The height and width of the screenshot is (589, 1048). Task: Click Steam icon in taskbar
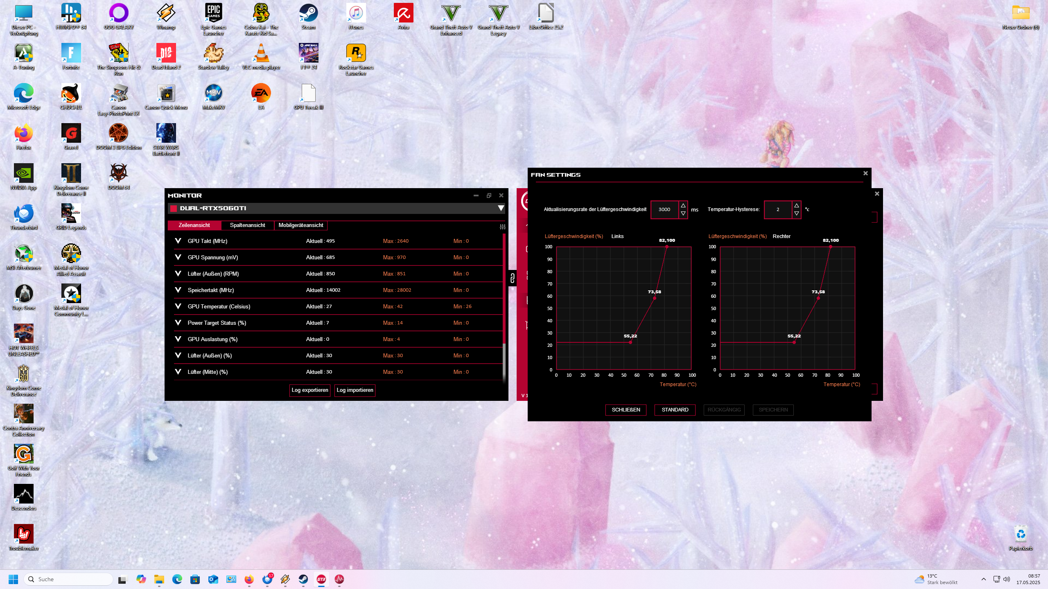(303, 579)
